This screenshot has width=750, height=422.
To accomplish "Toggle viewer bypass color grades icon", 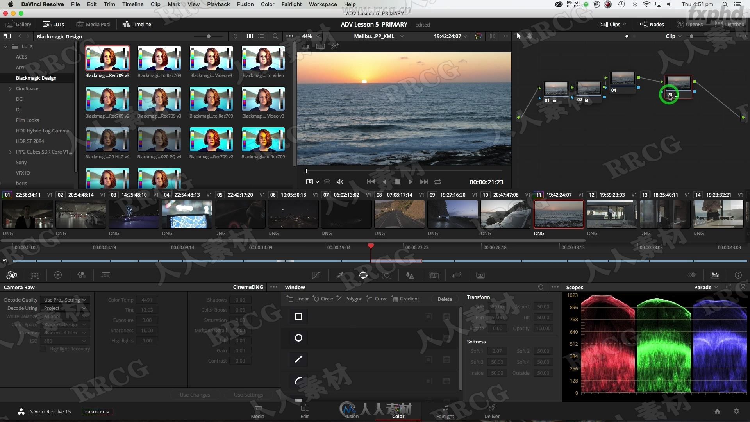I will click(x=478, y=36).
